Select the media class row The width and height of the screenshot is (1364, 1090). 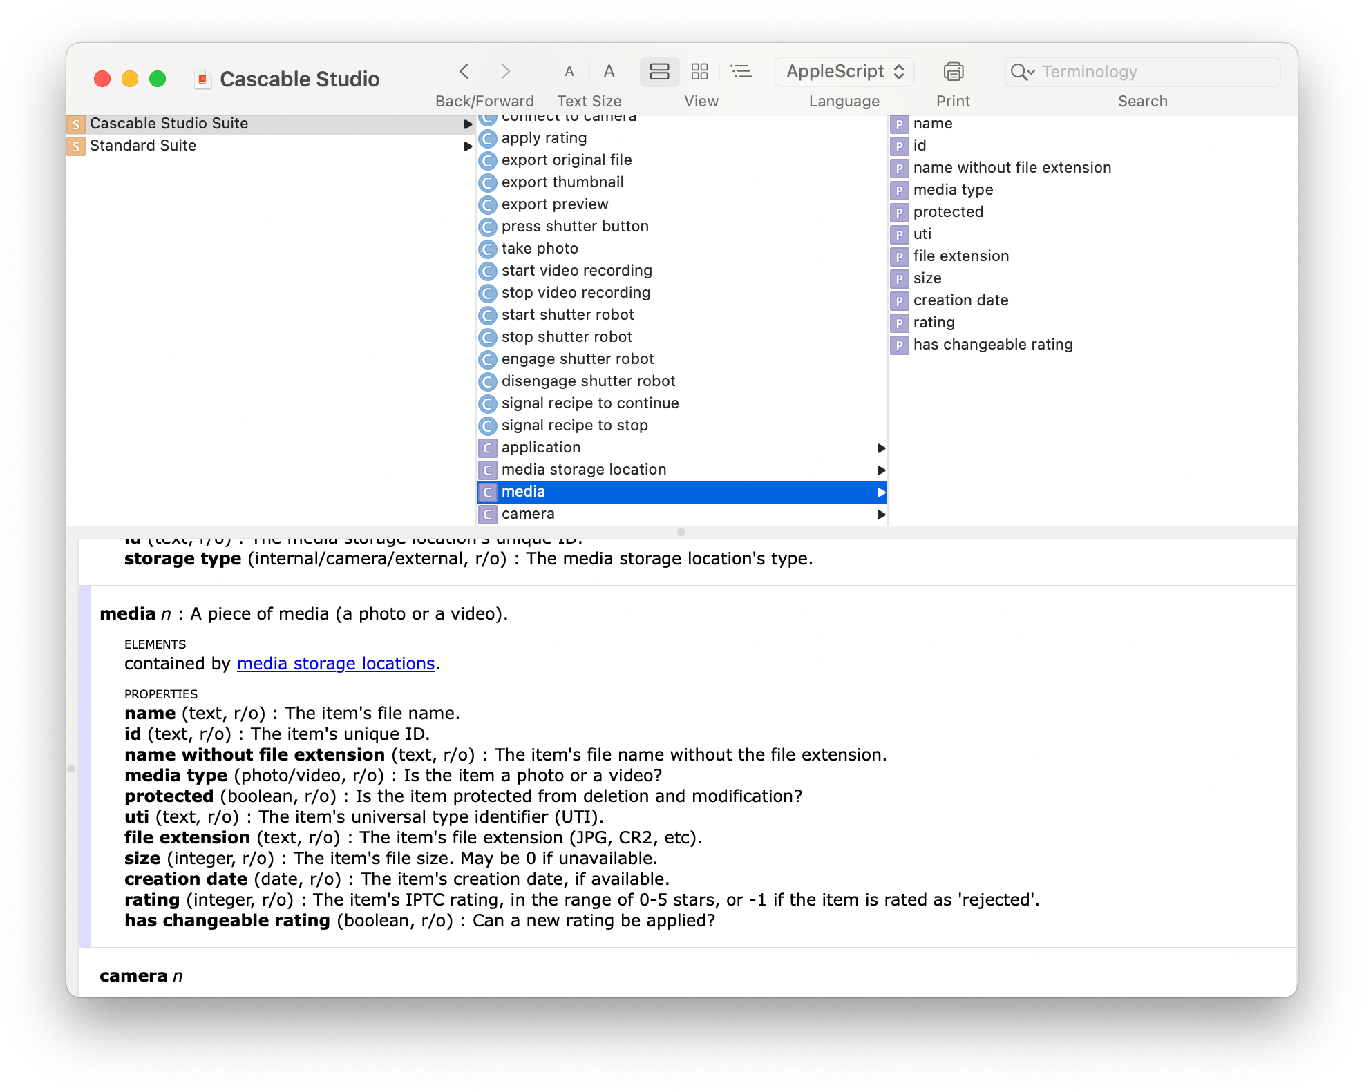click(x=682, y=492)
